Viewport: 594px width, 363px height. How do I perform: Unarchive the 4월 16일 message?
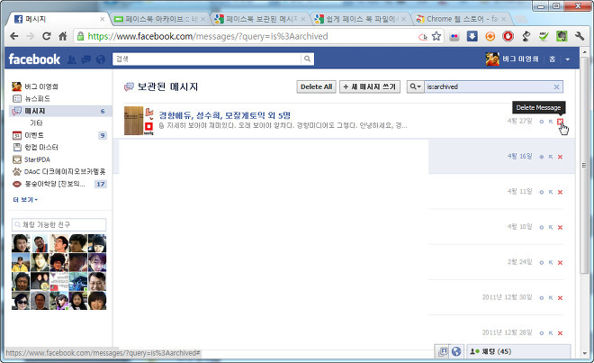click(551, 157)
